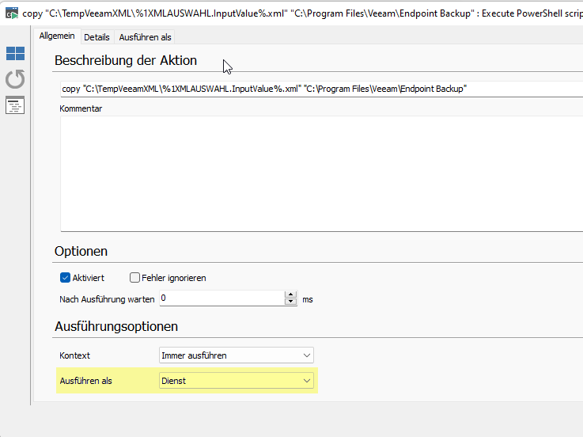The width and height of the screenshot is (583, 437).
Task: Click the gray circular refresh arrow icon
Action: 15,79
